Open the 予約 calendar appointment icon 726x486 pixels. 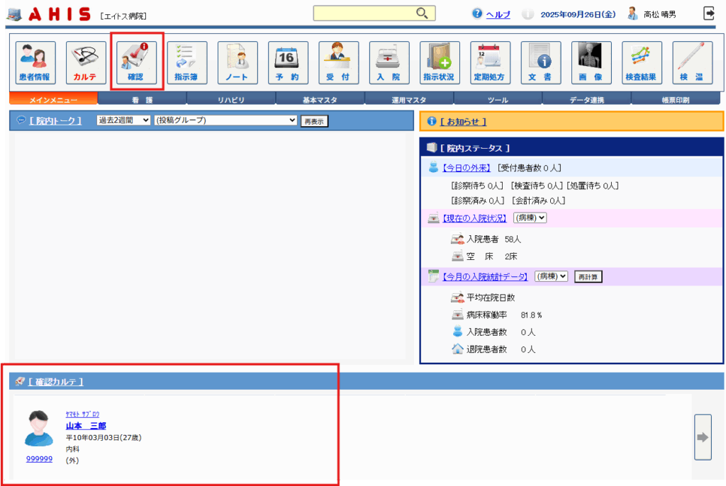(288, 62)
